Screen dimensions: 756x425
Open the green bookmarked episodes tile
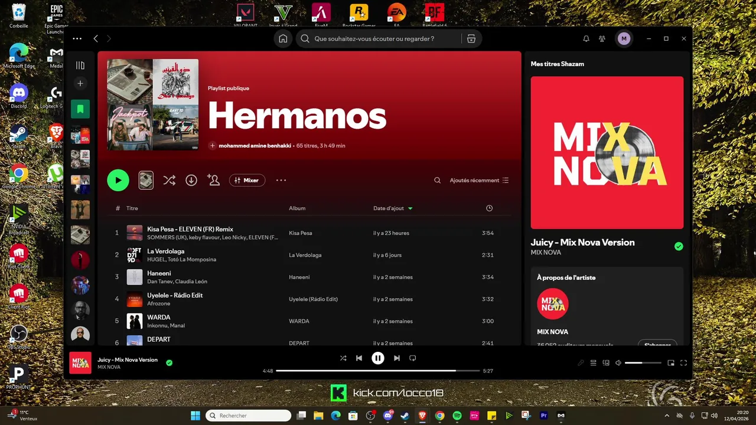pyautogui.click(x=80, y=109)
